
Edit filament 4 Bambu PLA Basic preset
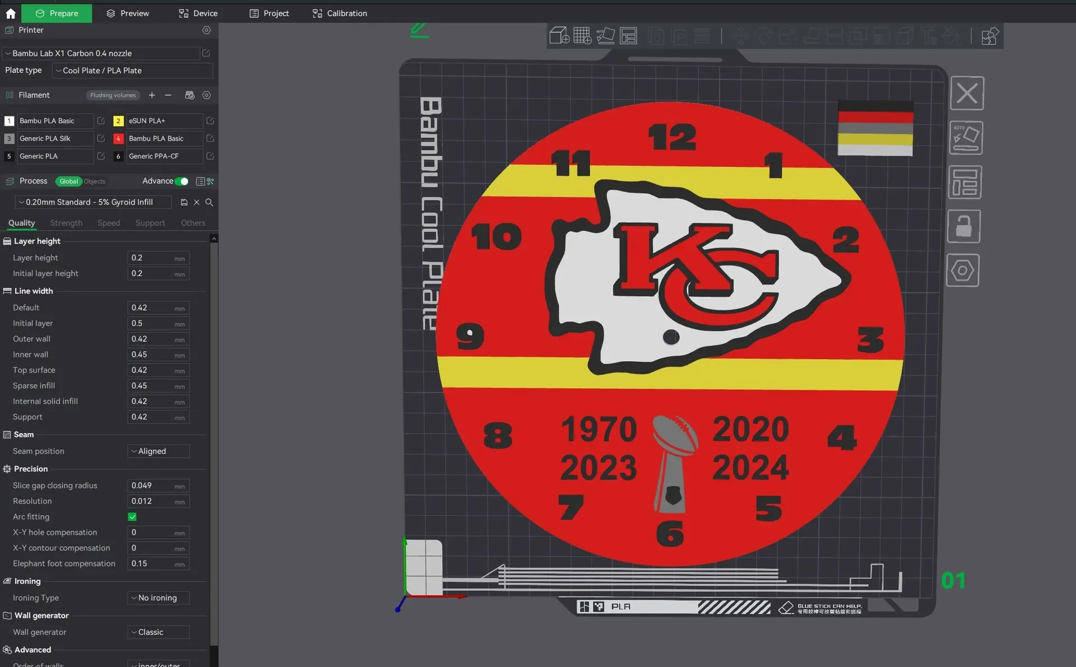coord(210,138)
